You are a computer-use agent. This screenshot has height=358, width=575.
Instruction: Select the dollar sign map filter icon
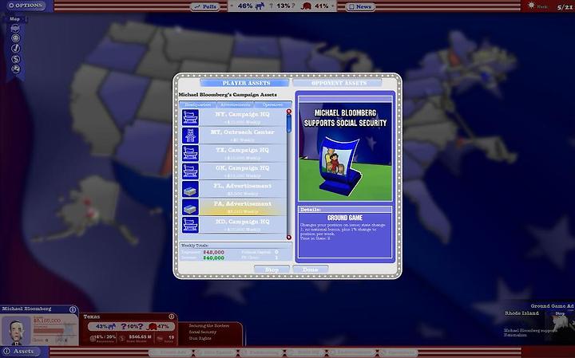[15, 58]
